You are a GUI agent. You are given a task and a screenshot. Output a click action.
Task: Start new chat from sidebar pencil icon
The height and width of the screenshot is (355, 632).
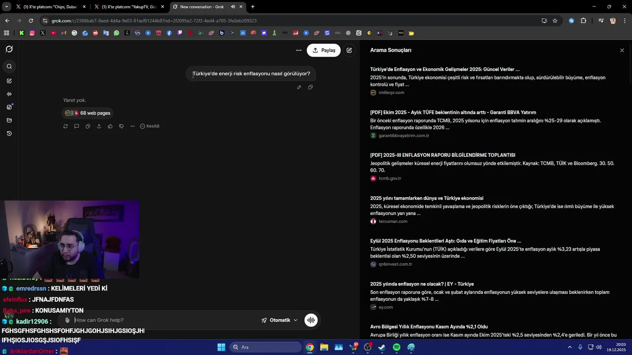(9, 80)
